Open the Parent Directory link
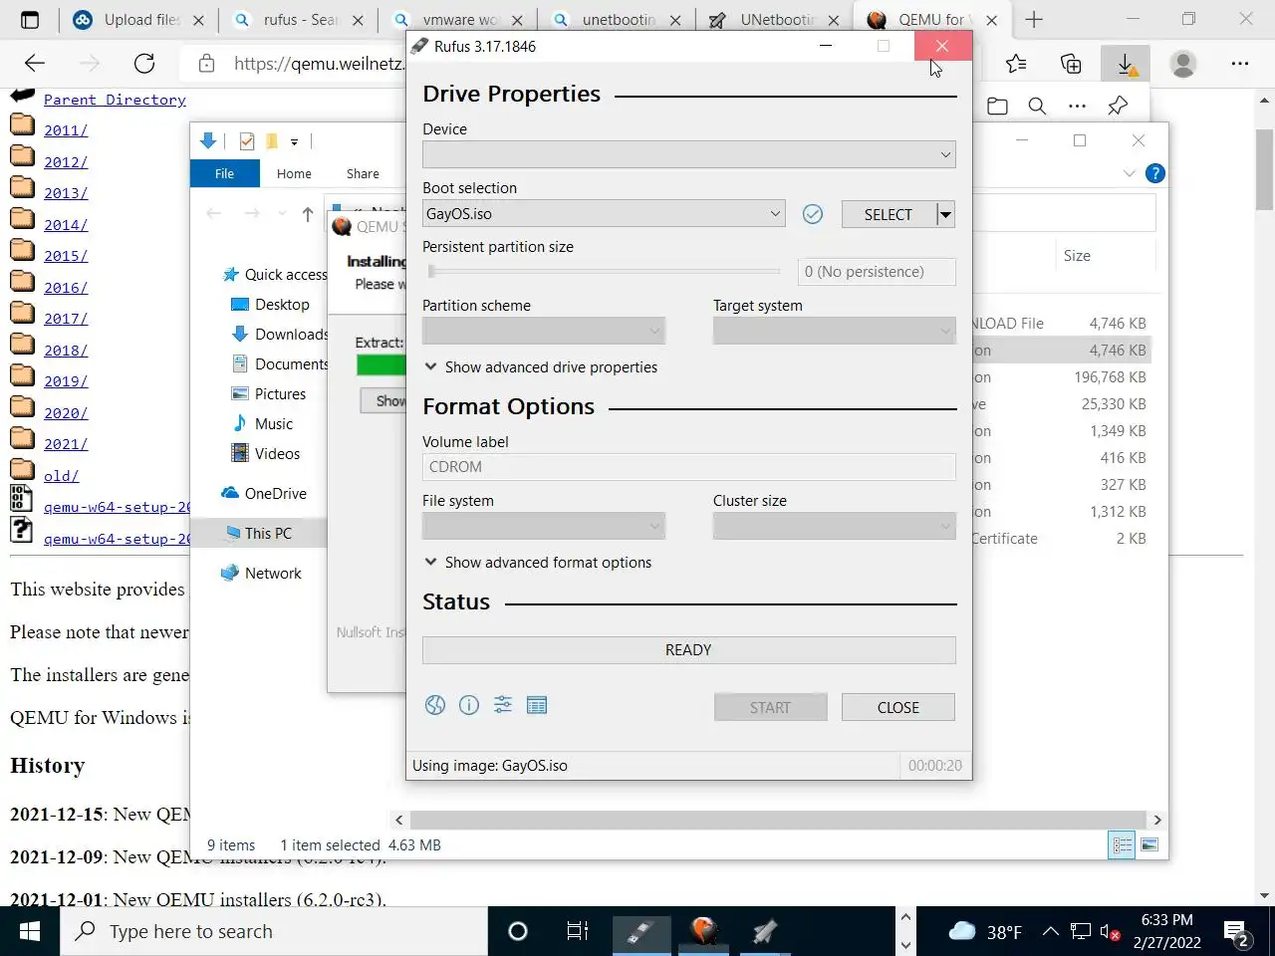 115,100
